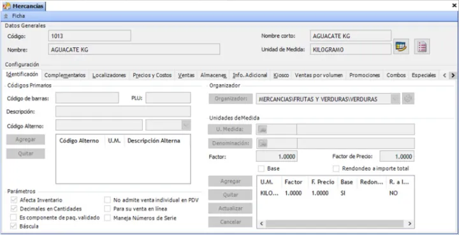This screenshot has height=235, width=459.
Task: Close the Mercancias window
Action: 454,5
